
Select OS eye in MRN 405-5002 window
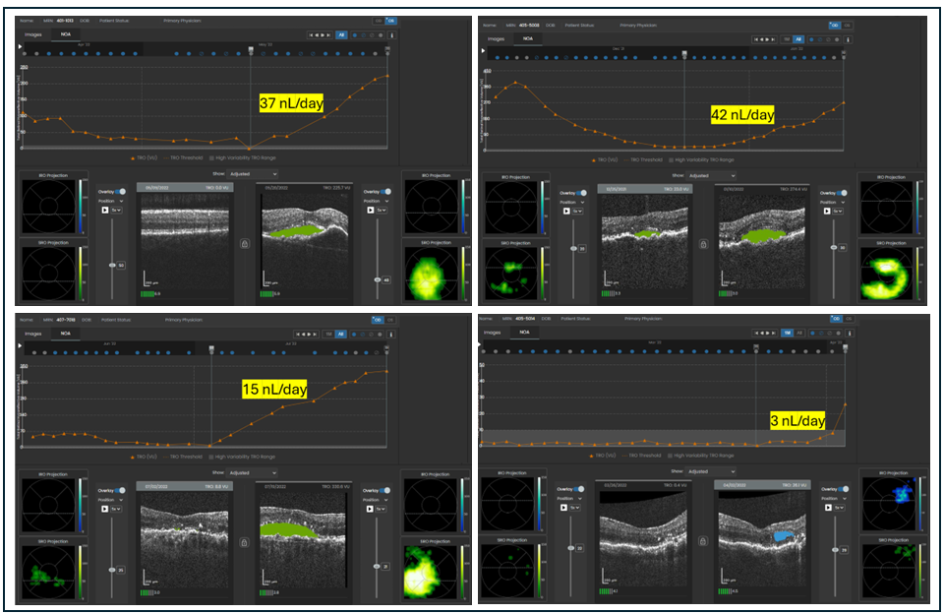847,26
